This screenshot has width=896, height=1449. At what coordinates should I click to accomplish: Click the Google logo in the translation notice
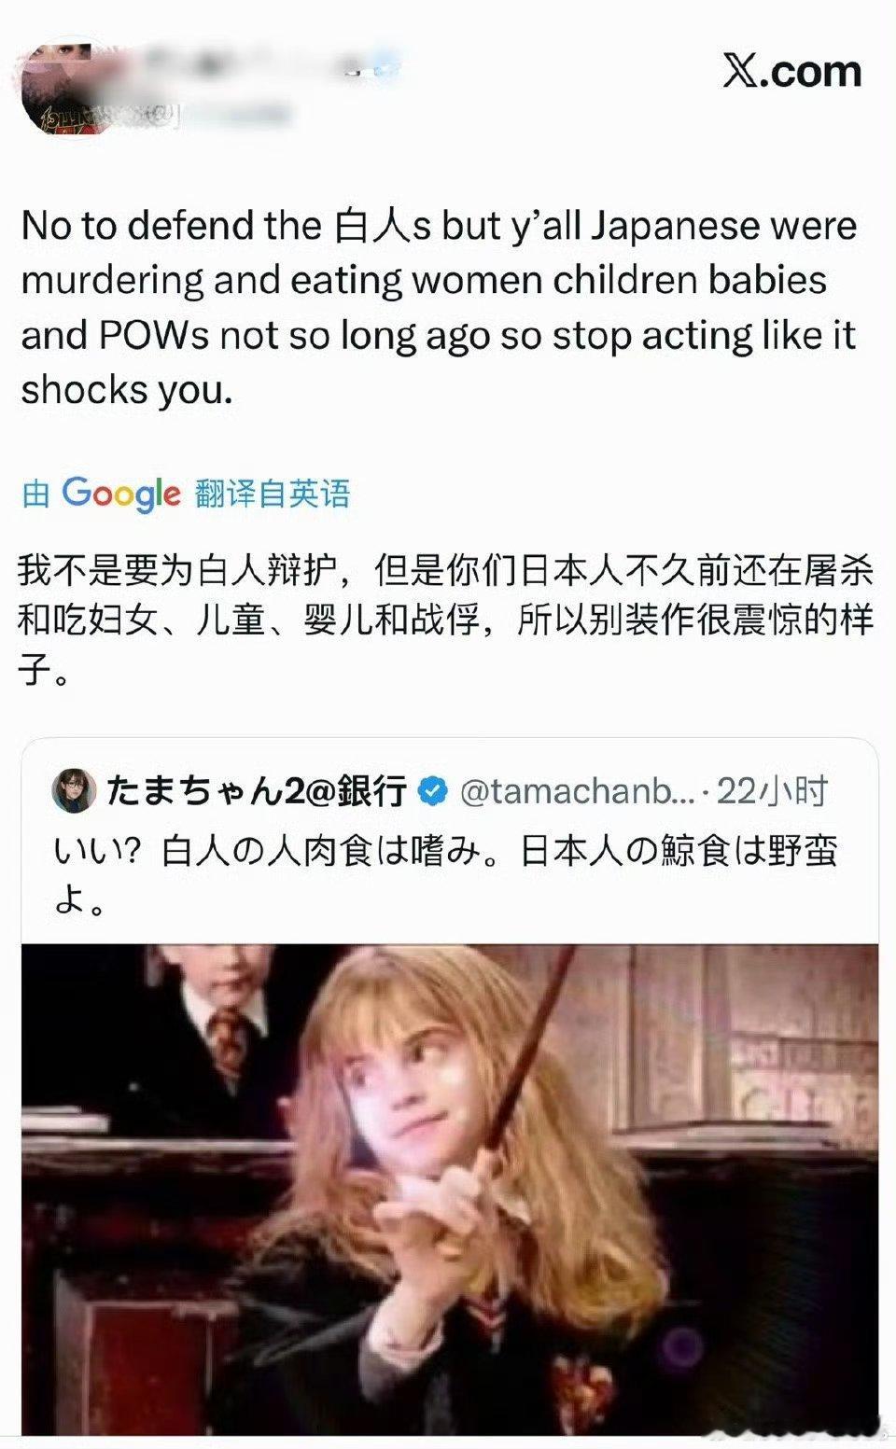120,494
